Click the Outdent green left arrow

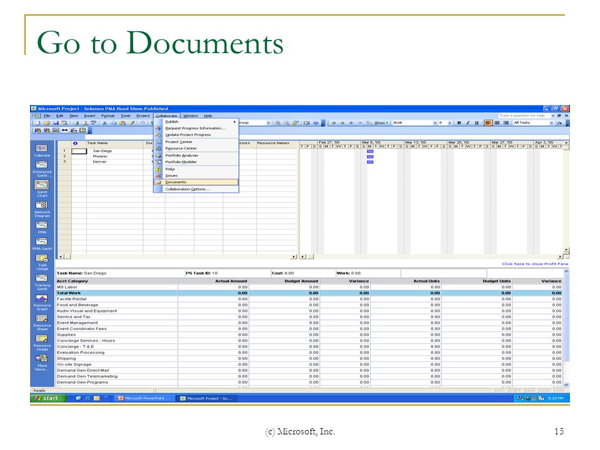(333, 123)
